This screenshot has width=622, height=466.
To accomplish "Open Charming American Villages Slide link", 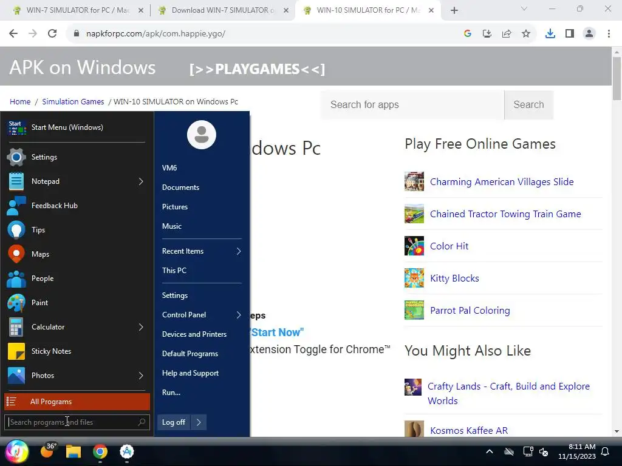I will (502, 182).
